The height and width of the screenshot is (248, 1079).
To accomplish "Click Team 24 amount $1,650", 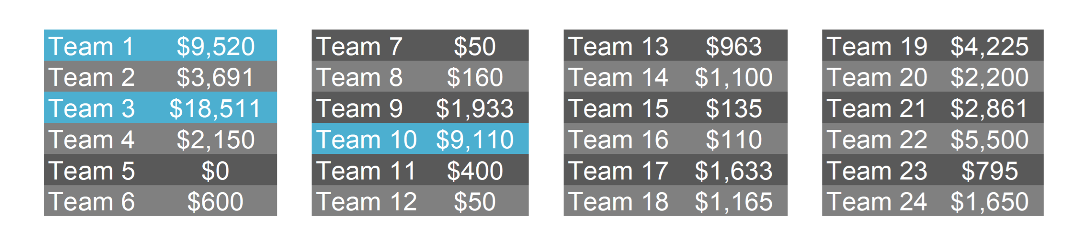I will click(x=989, y=202).
